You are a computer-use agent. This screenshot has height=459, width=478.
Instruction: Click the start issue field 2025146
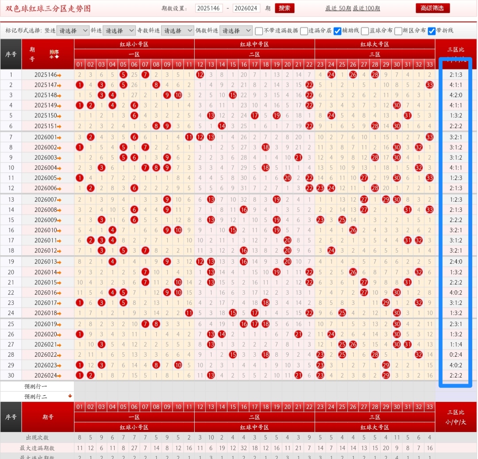click(x=209, y=8)
